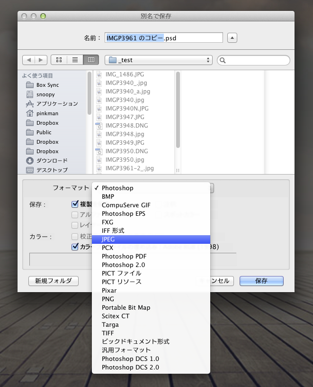The width and height of the screenshot is (313, 387).
Task: Click the 新規フォルダ button
Action: click(54, 281)
